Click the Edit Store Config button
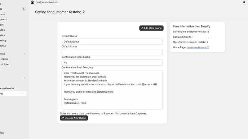248x139 pixels. (151, 28)
